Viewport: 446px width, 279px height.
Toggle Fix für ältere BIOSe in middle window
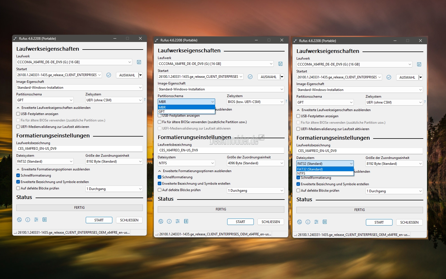pos(159,122)
